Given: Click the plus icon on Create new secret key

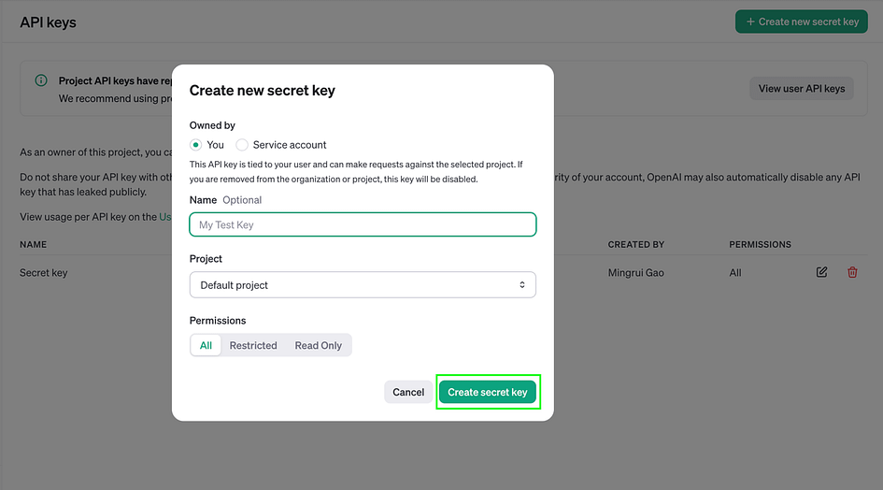Looking at the screenshot, I should [x=750, y=22].
